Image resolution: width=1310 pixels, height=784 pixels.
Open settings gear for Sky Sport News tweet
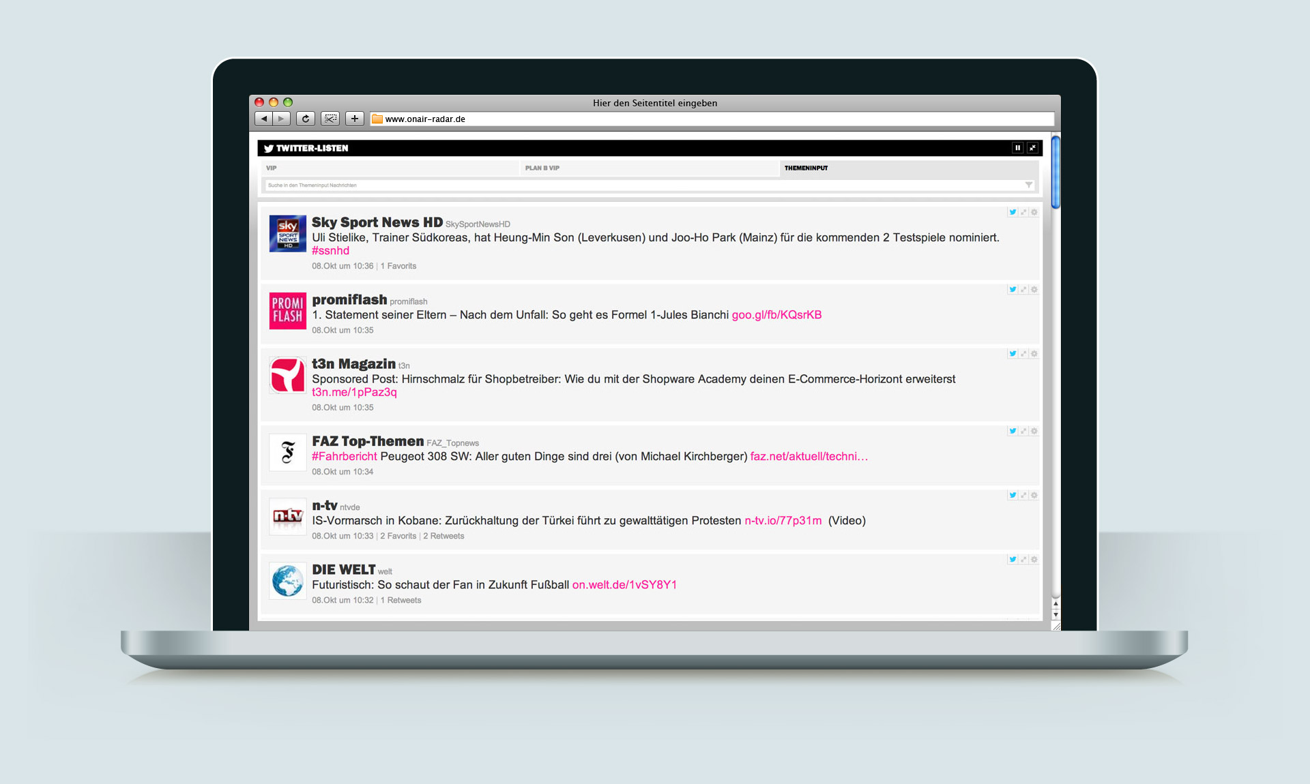(1034, 212)
